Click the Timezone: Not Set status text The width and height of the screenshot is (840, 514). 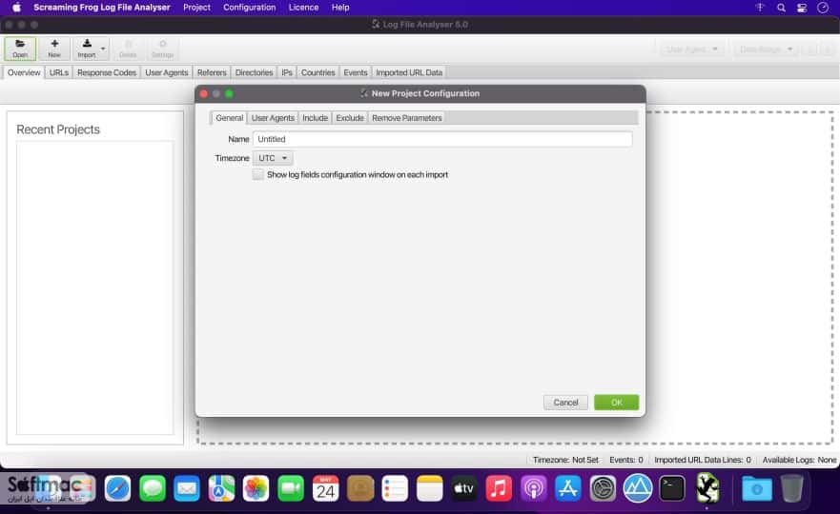[565, 460]
